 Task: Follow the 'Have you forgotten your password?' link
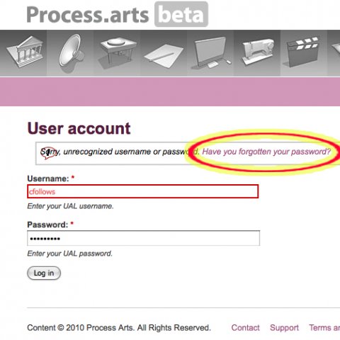266,152
